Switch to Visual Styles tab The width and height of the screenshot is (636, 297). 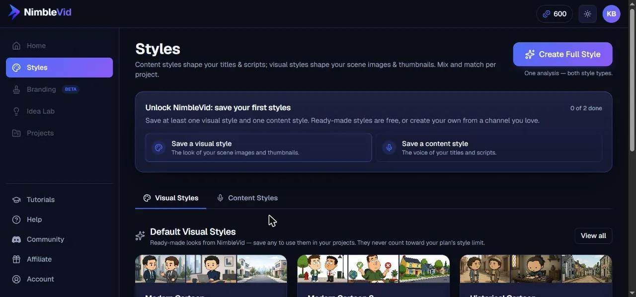[x=170, y=198]
